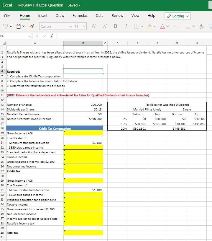The height and width of the screenshot is (241, 212).
Task: Click the Select All corner triangle
Action: [x=4, y=43]
